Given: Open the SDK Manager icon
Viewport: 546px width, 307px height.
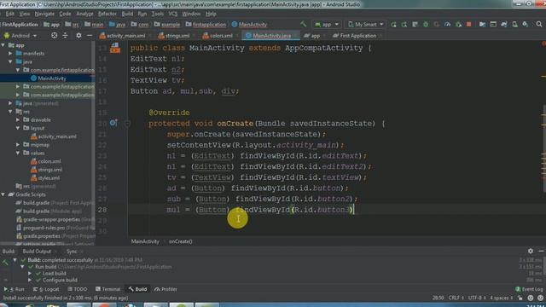Looking at the screenshot, I should (x=526, y=25).
